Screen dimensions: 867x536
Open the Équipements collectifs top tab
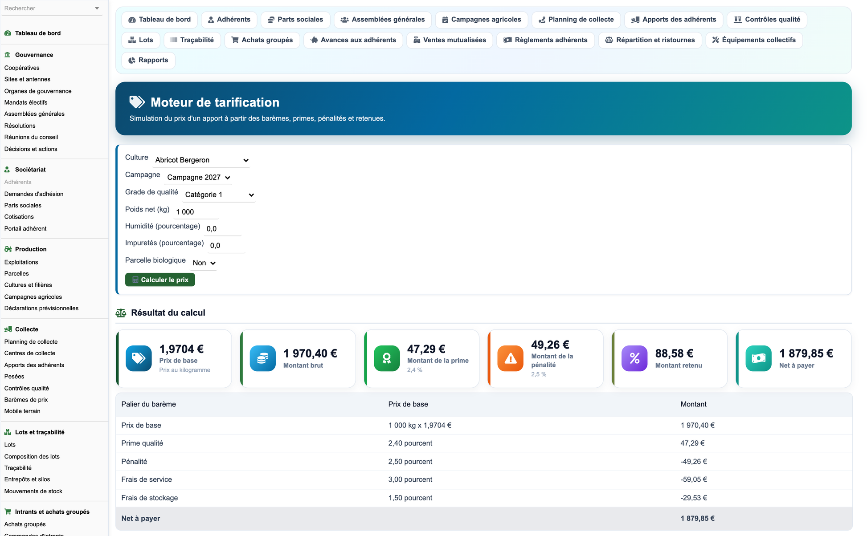pos(754,40)
